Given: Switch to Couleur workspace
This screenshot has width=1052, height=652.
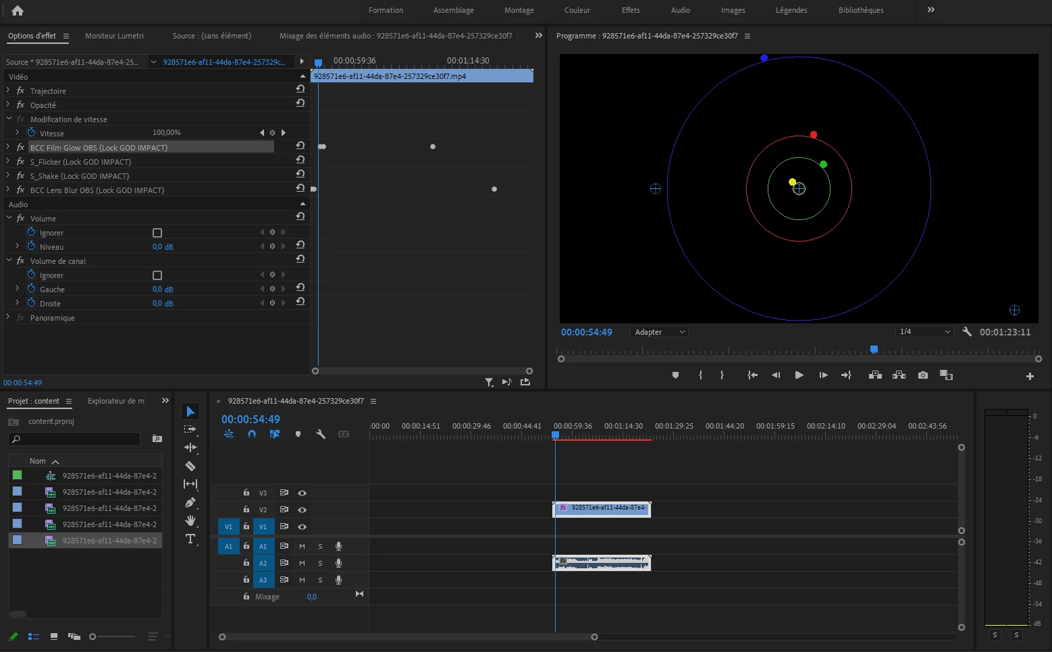Looking at the screenshot, I should click(x=577, y=10).
